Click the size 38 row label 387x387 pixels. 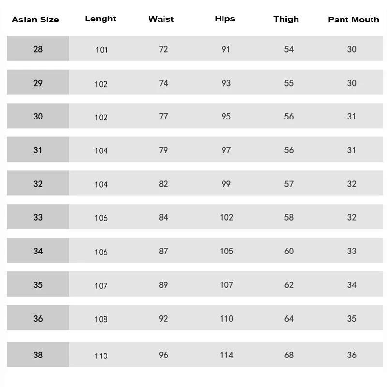[x=38, y=355]
